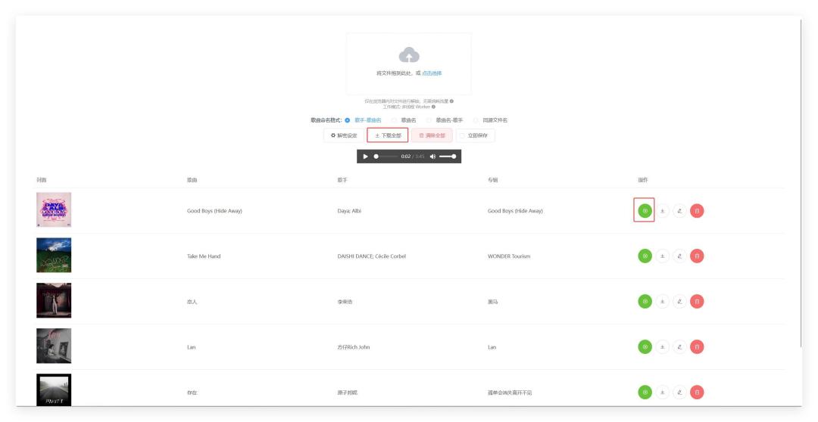818x422 pixels.
Task: Download the Take Me Hand song
Action: point(662,256)
